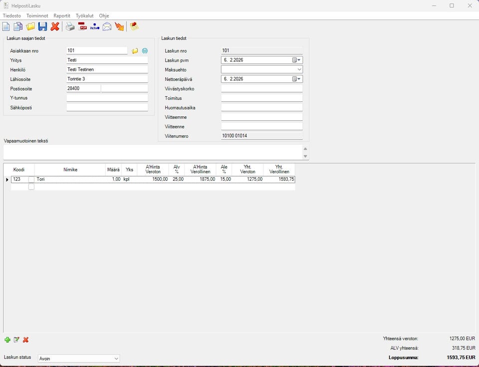The width and height of the screenshot is (479, 367).
Task: Click the Nimike column header
Action: pyautogui.click(x=70, y=169)
